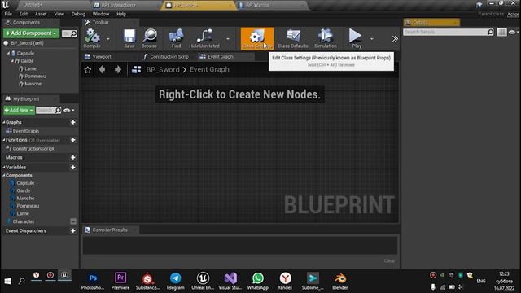Open the Help menu
This screenshot has width=521, height=293.
(x=121, y=14)
